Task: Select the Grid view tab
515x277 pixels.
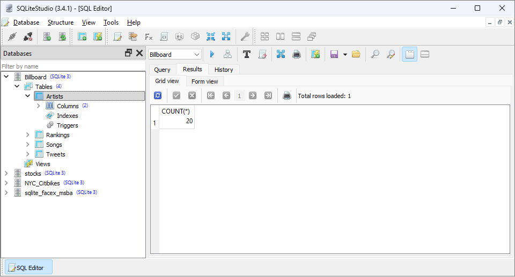Action: tap(167, 81)
